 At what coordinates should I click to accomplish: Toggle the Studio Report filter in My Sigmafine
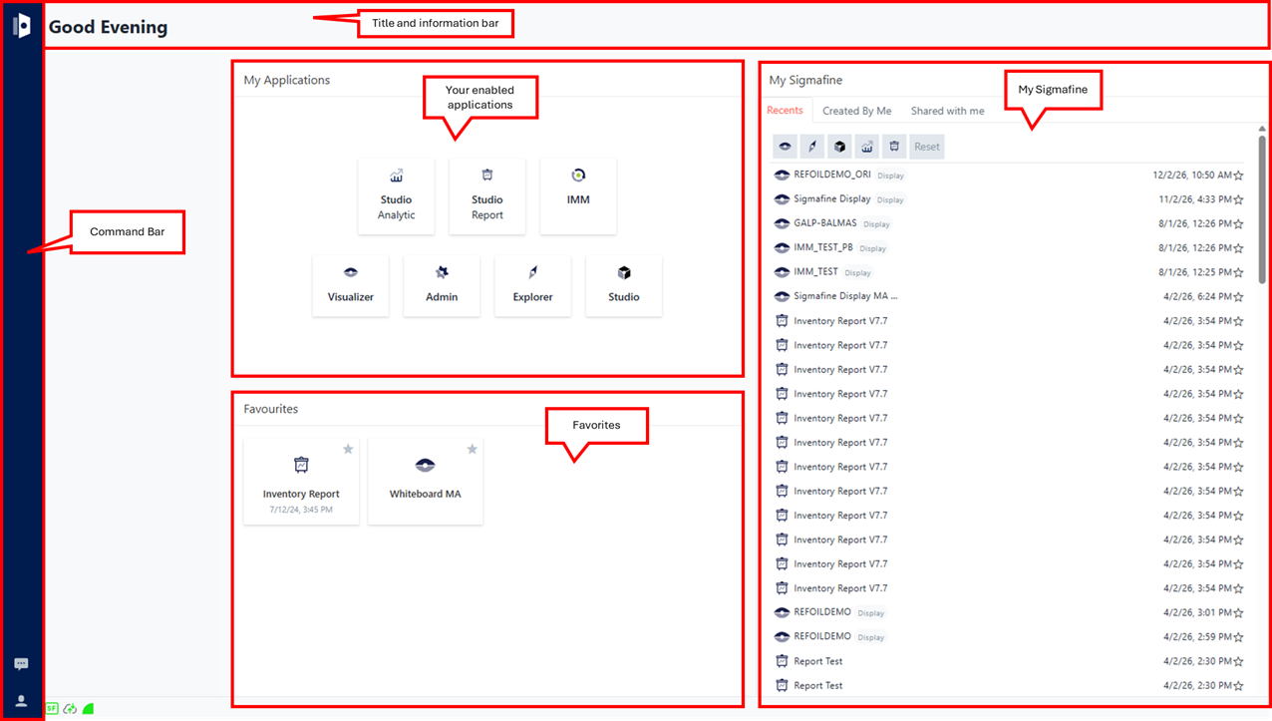tap(894, 147)
